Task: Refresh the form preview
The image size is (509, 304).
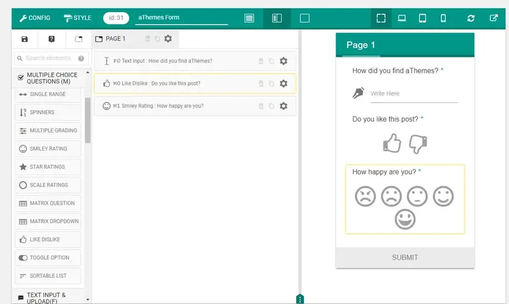Action: [x=471, y=18]
